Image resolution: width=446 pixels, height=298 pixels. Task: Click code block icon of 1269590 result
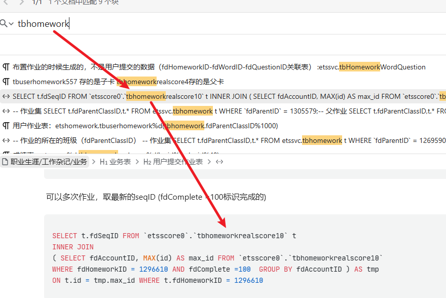click(x=6, y=140)
